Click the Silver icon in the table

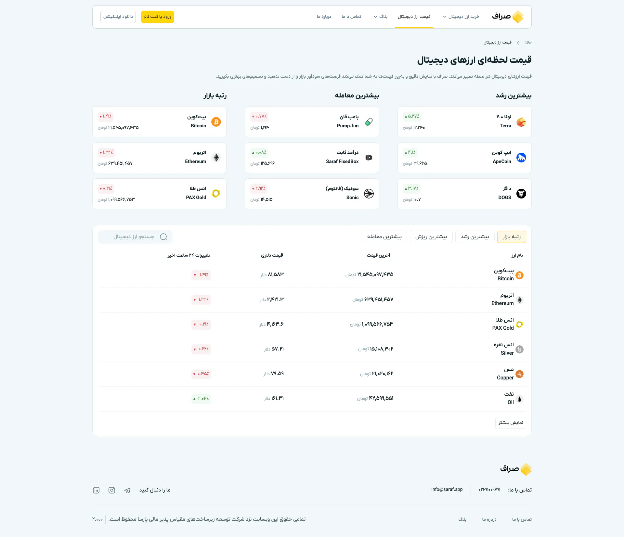pyautogui.click(x=519, y=349)
